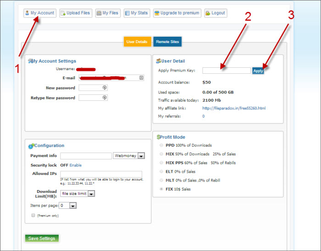Open My Files via its icon
This screenshot has width=321, height=251.
(x=99, y=13)
